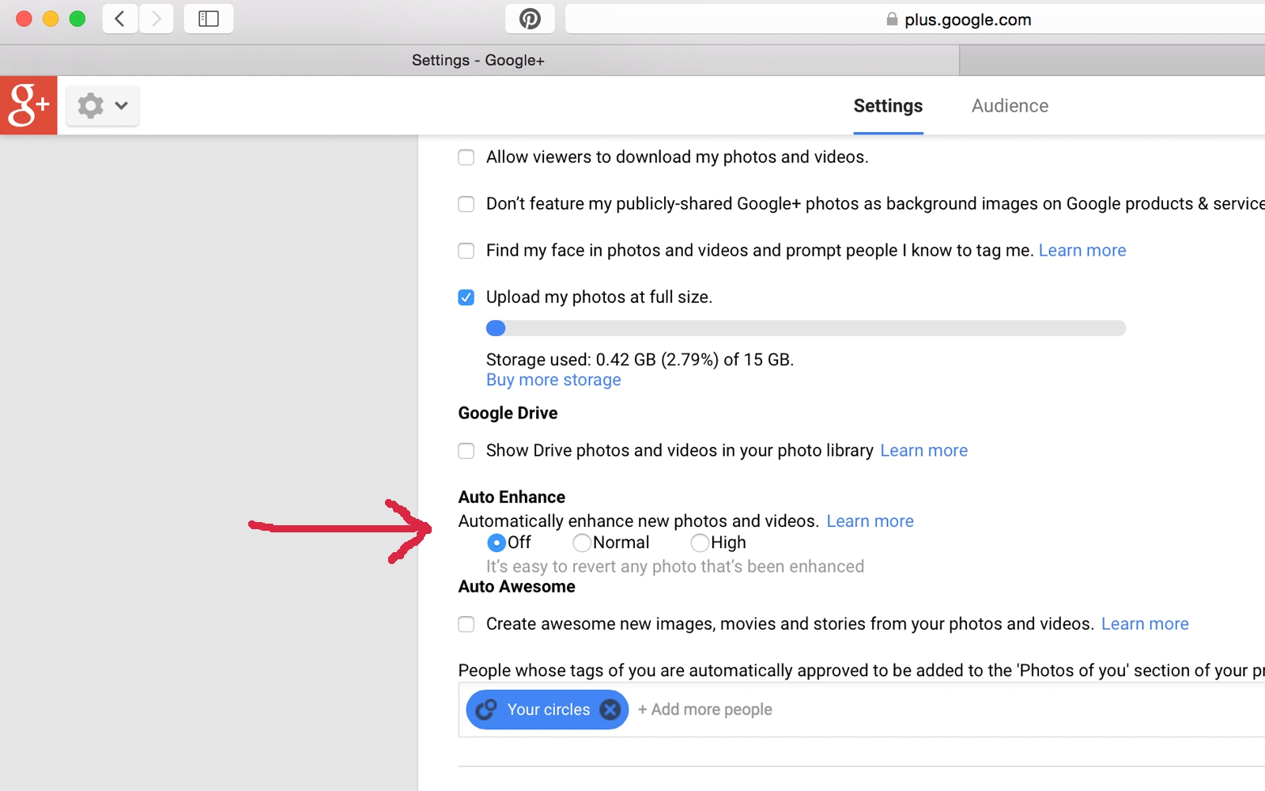Select the Settings - Google+ browser tab
The height and width of the screenshot is (791, 1265).
coord(479,60)
